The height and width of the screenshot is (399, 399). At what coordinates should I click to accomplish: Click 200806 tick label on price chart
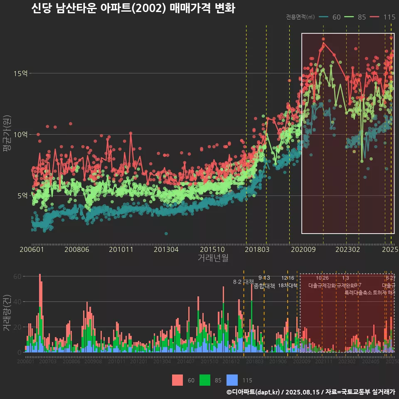(76, 249)
